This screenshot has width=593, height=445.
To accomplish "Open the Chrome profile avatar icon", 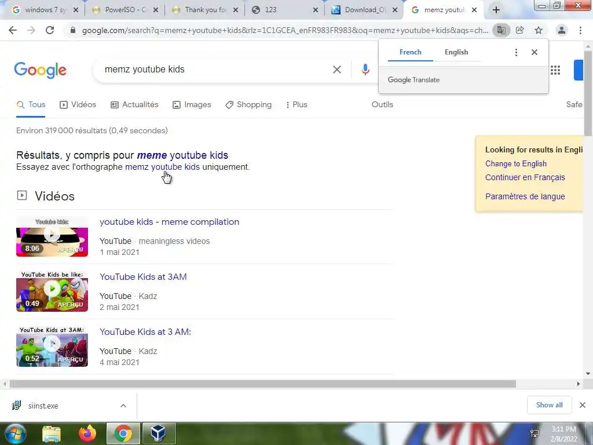I will coord(562,30).
